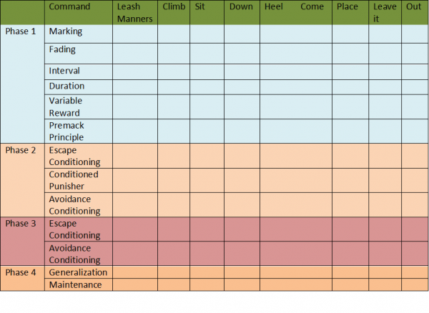429x313 pixels.
Task: Select the Leash Manners header cell
Action: click(x=134, y=13)
